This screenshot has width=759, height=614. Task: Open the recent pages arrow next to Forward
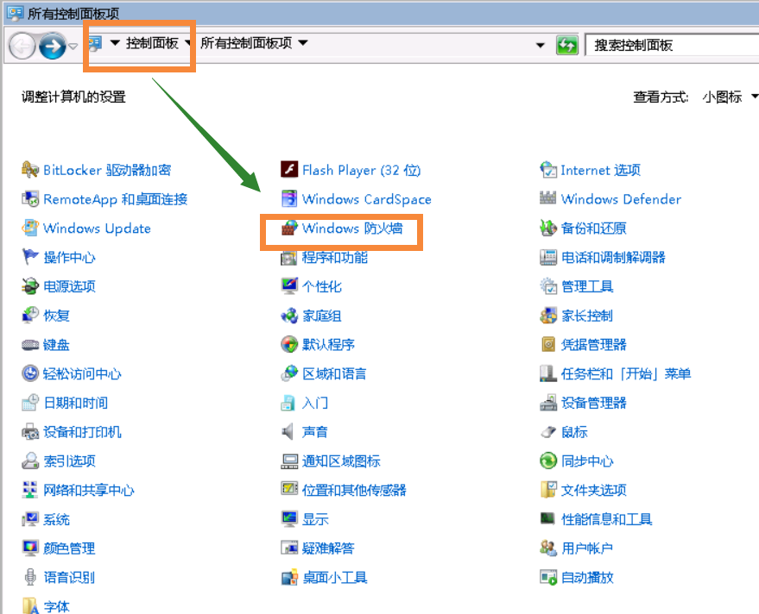pyautogui.click(x=73, y=47)
